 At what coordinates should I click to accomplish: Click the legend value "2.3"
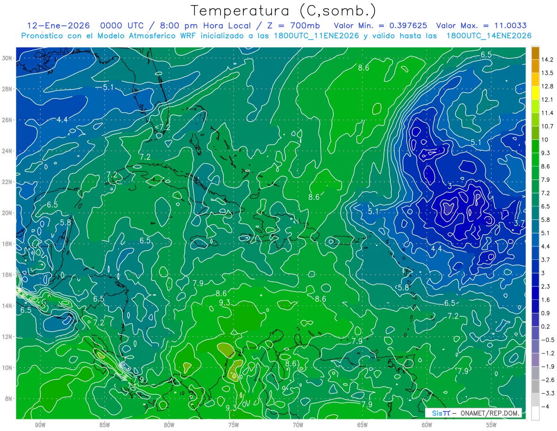[x=546, y=286]
